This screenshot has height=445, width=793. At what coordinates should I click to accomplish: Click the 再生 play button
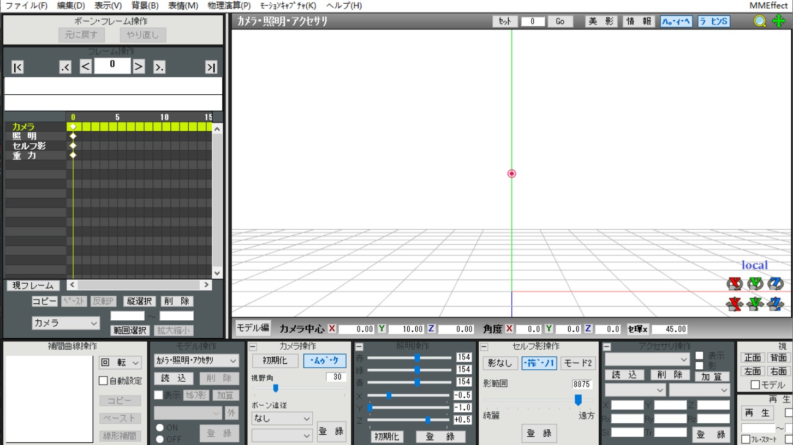point(756,413)
